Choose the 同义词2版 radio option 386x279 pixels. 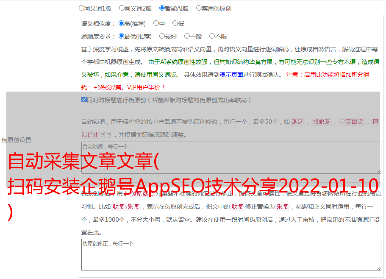coord(122,8)
